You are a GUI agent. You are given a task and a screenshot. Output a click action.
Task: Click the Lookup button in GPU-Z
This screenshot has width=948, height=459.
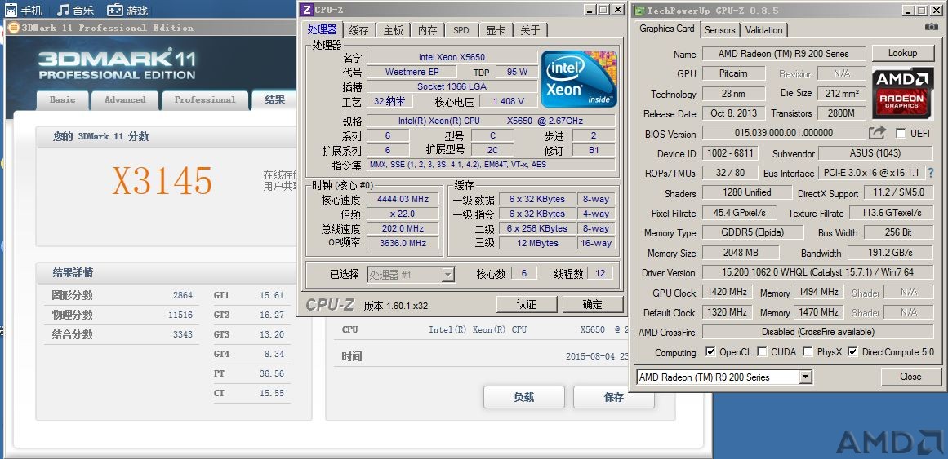(x=902, y=53)
